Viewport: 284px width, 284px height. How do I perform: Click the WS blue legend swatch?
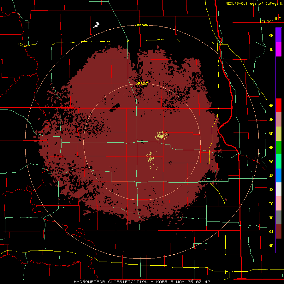click(279, 175)
